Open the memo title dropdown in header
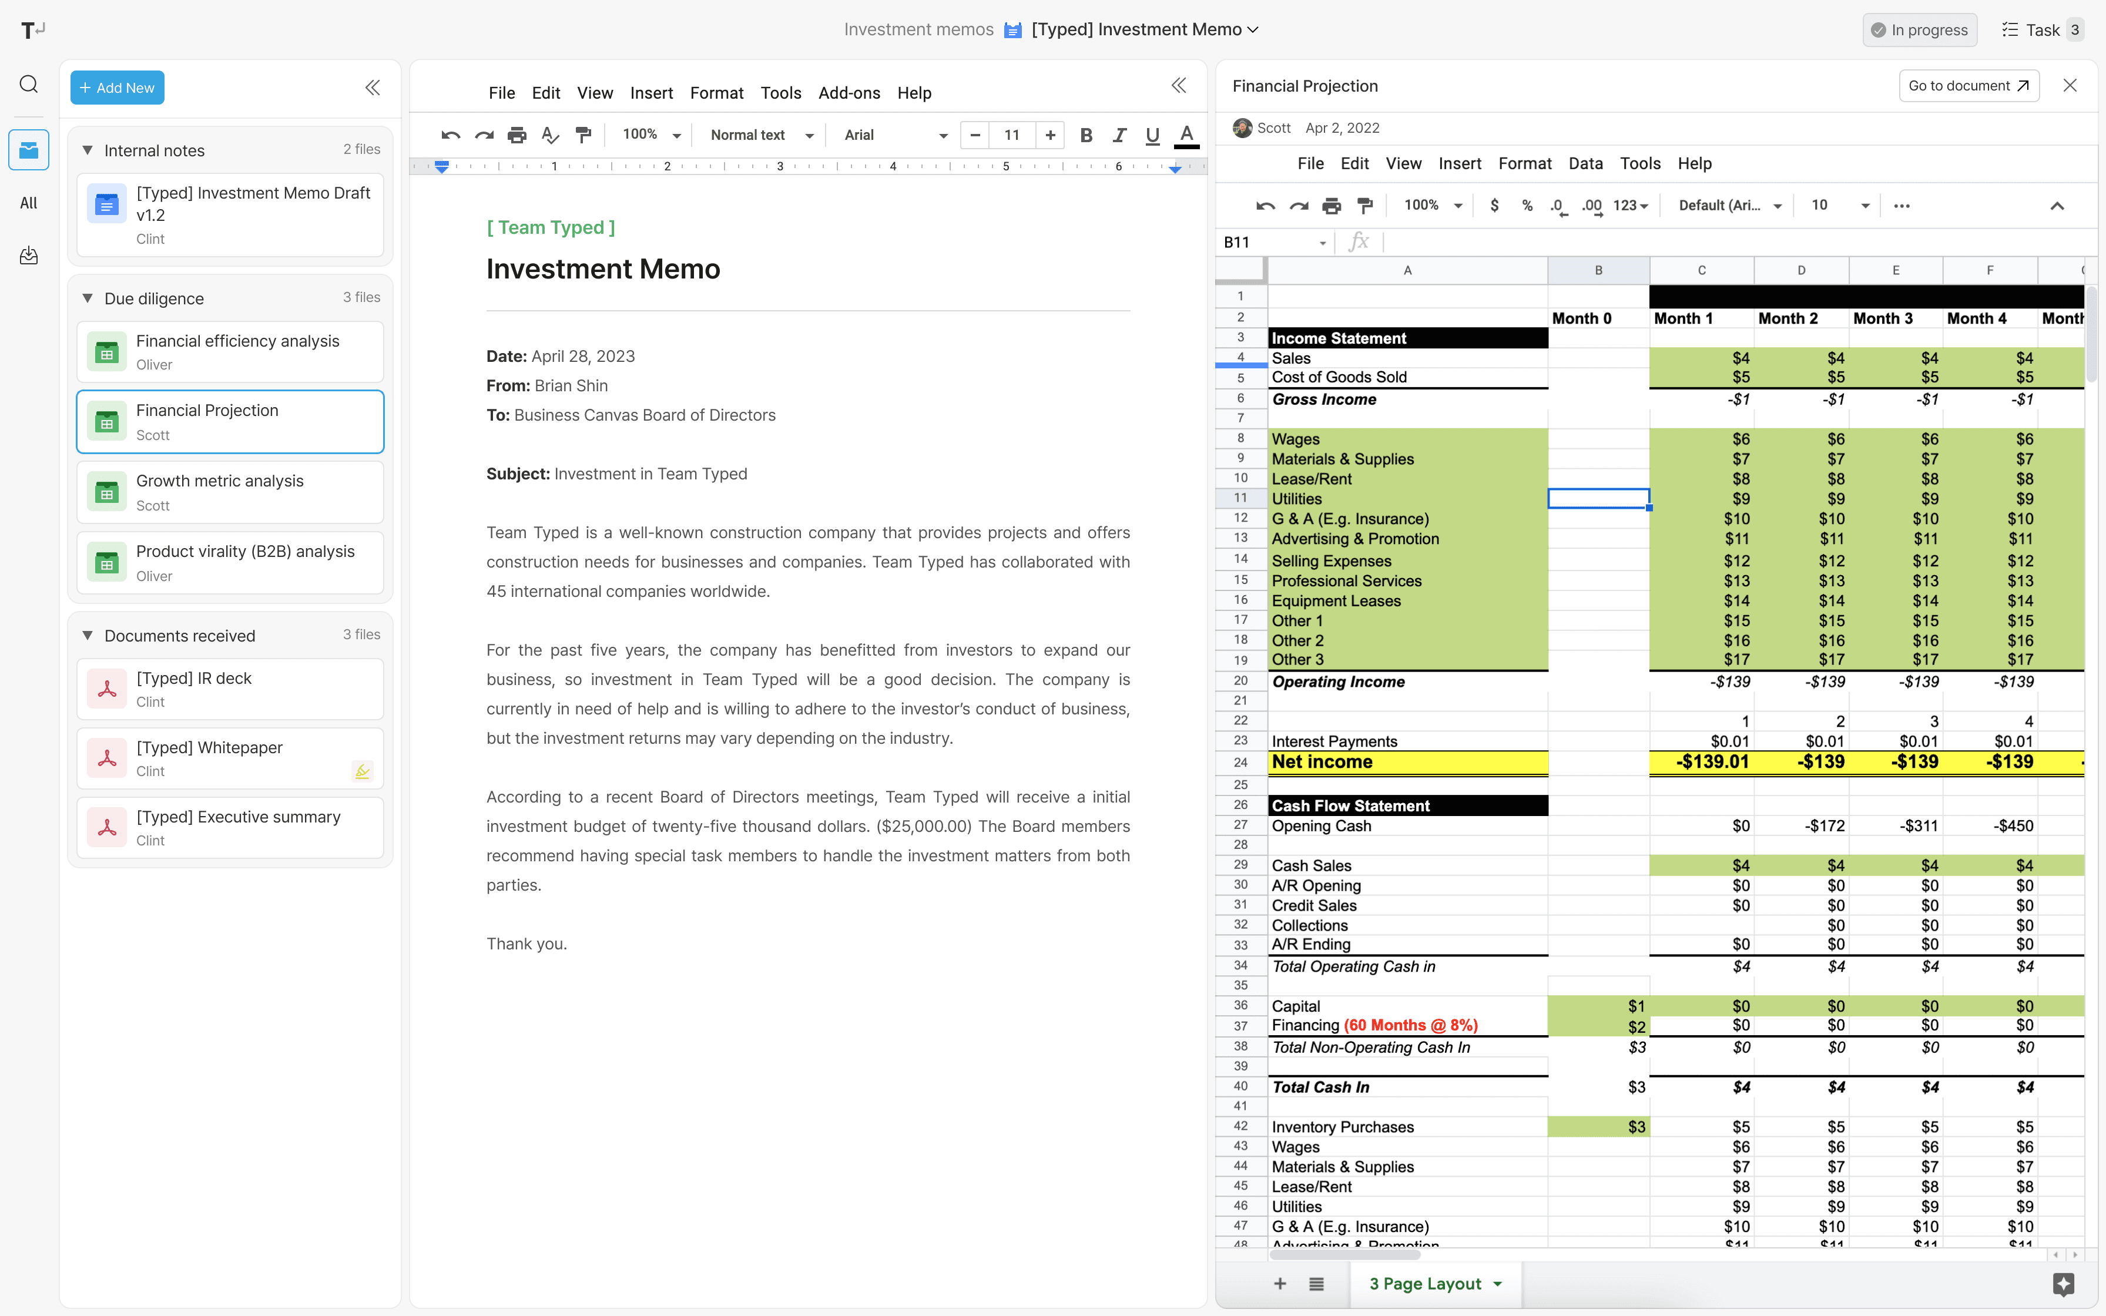The width and height of the screenshot is (2106, 1316). (x=1253, y=29)
